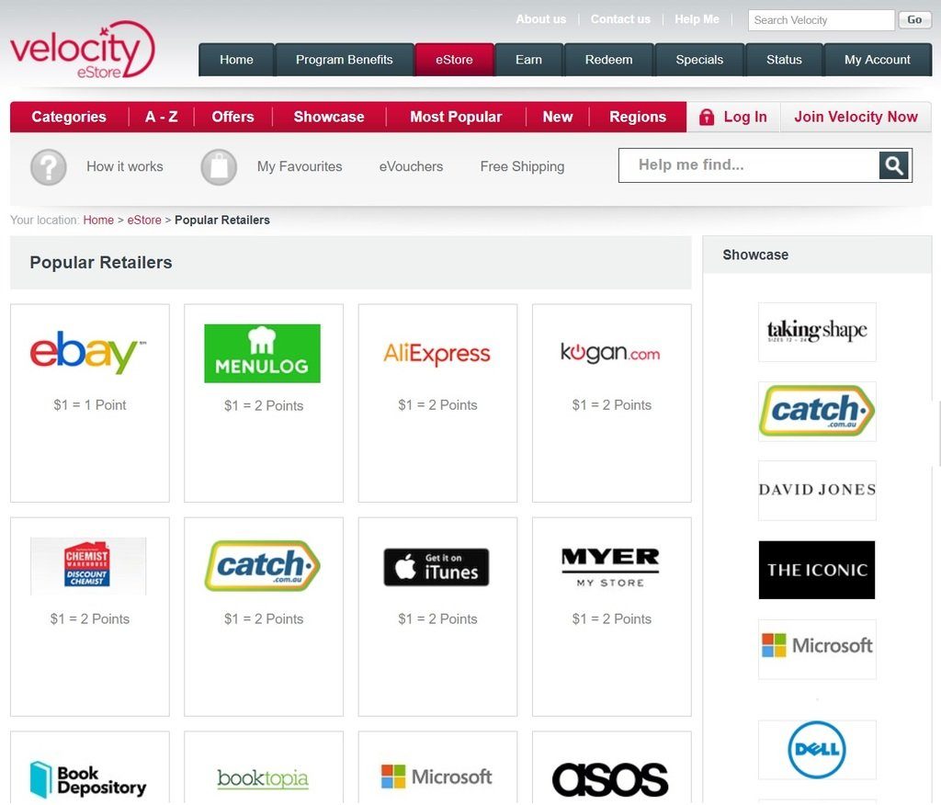Image resolution: width=941 pixels, height=805 pixels.
Task: Click the My Favourites link
Action: tap(300, 167)
